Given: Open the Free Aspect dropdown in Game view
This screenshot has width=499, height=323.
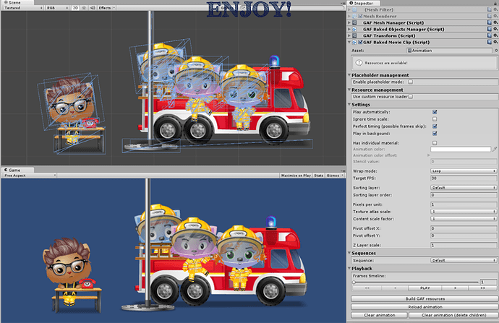Looking at the screenshot, I should point(30,175).
